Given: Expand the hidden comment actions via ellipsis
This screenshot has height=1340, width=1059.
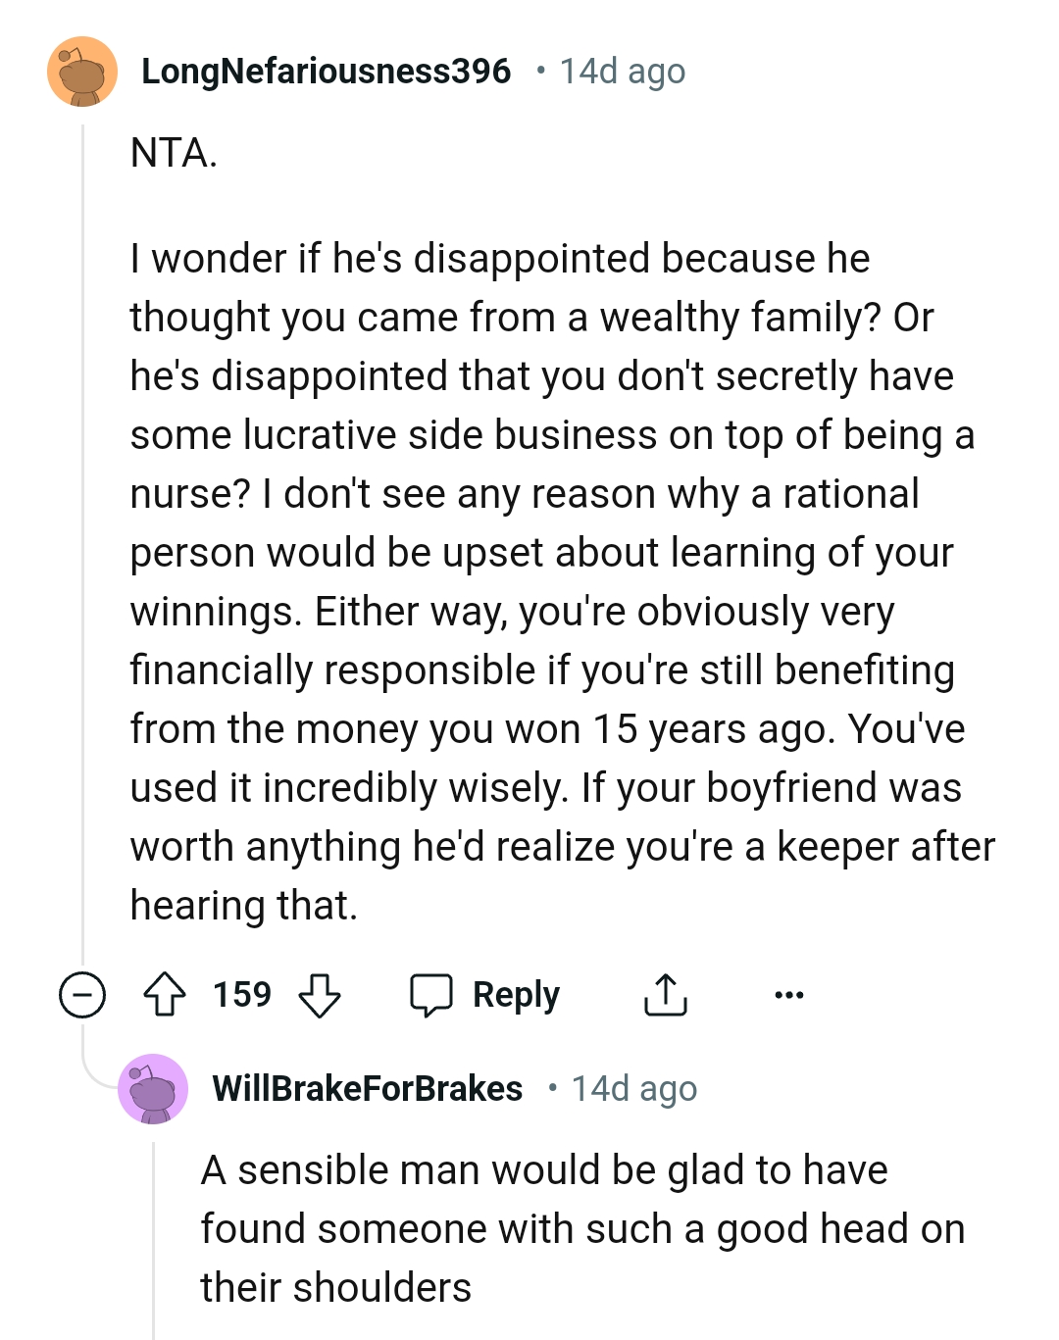Looking at the screenshot, I should tap(789, 994).
